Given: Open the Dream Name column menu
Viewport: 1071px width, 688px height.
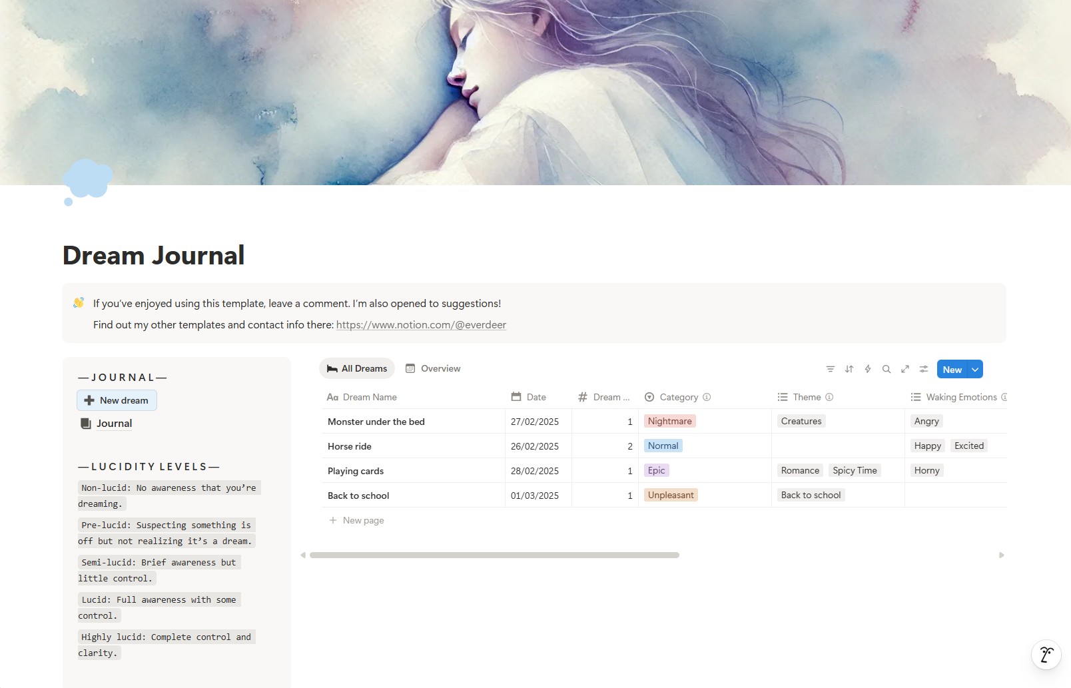Looking at the screenshot, I should click(413, 397).
